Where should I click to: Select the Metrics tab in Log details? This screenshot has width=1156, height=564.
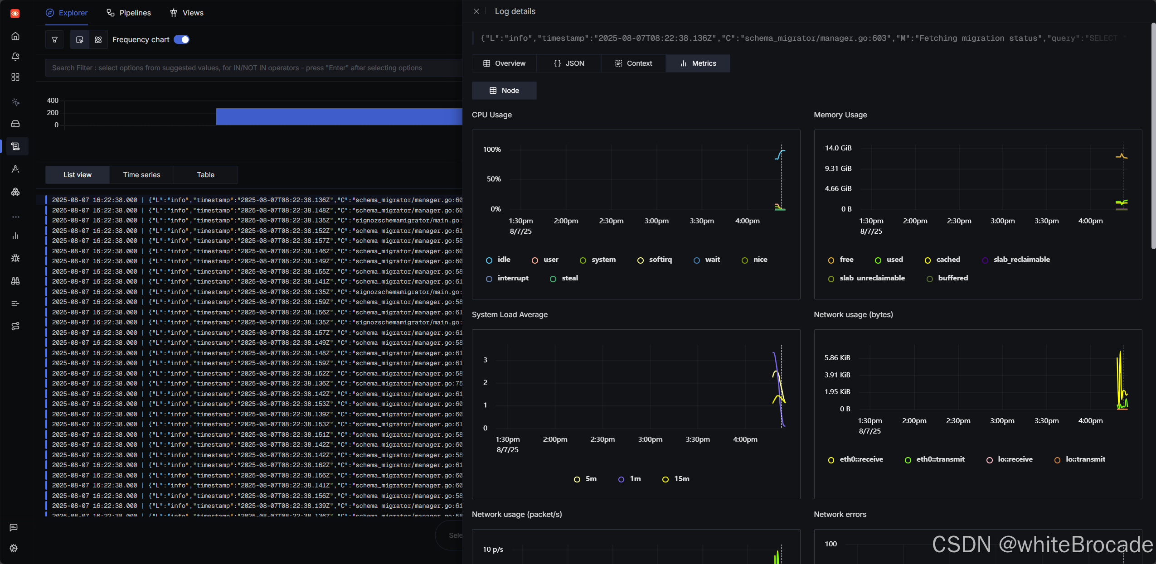(x=698, y=63)
